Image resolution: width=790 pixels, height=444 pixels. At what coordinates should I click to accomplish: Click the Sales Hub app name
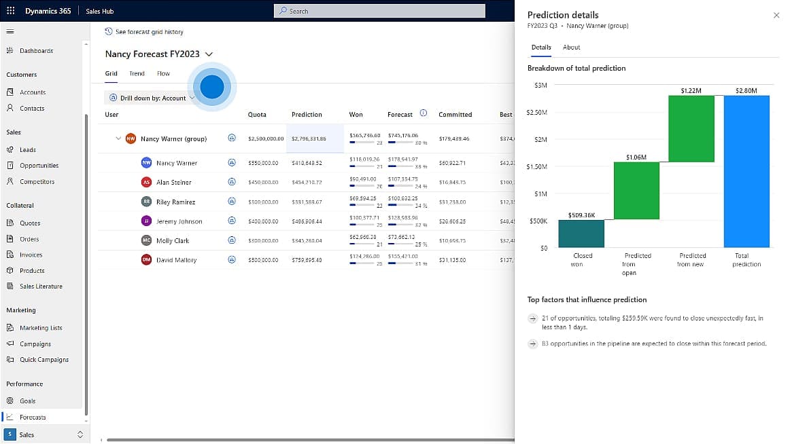click(x=100, y=11)
